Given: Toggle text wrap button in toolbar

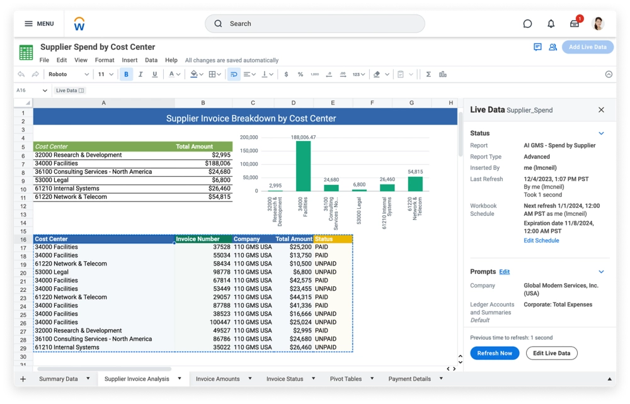Looking at the screenshot, I should point(234,74).
